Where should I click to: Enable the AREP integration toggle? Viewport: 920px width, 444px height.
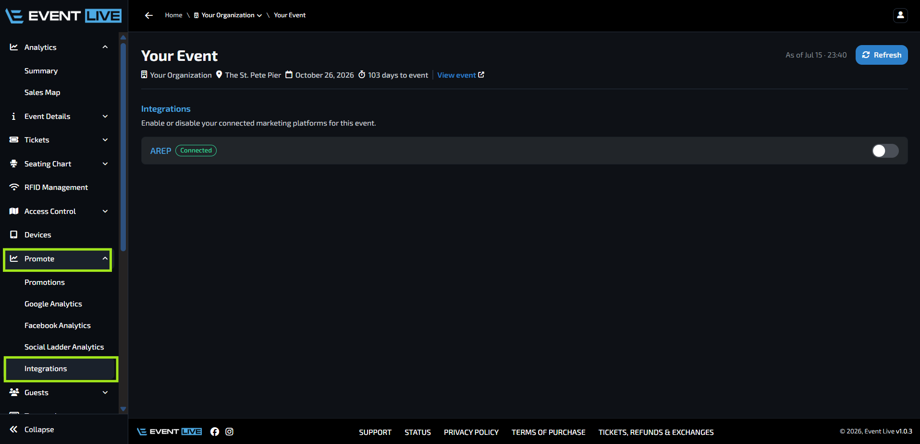885,151
